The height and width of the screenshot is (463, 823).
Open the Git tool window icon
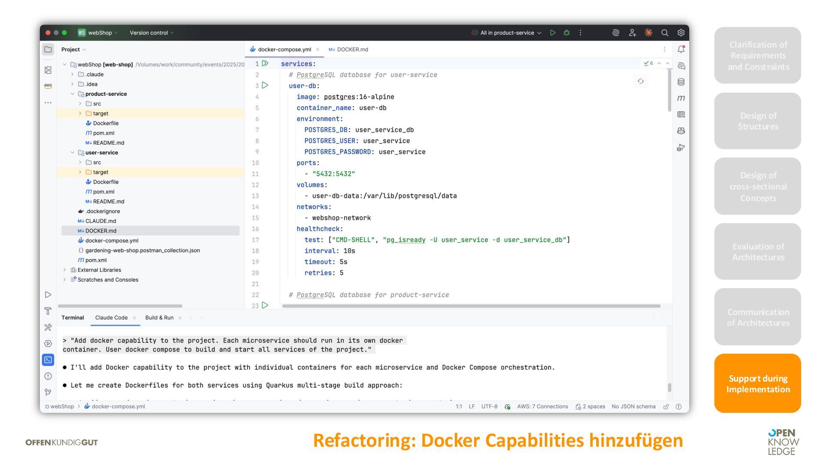click(48, 392)
